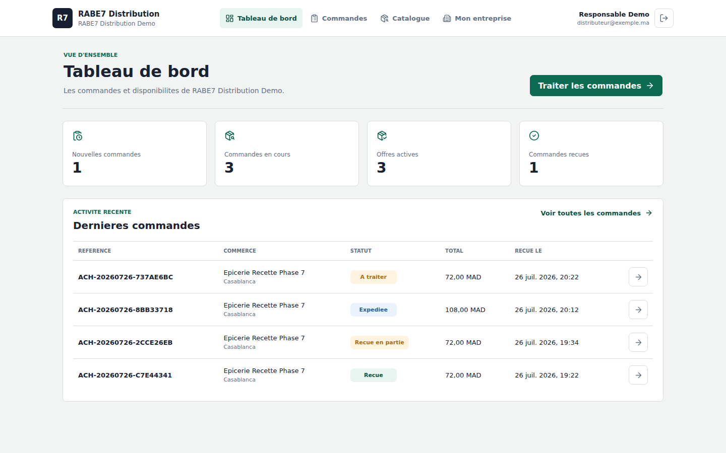Click the Traiter les commandes button
The image size is (726, 453).
[x=596, y=86]
